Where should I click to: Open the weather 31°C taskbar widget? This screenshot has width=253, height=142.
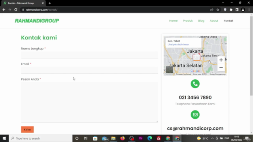pyautogui.click(x=202, y=138)
